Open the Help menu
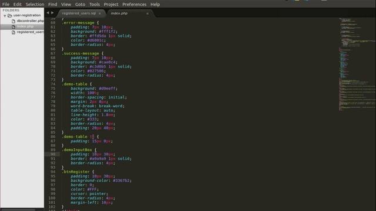Viewport: 376px width, 211px height. tap(155, 4)
